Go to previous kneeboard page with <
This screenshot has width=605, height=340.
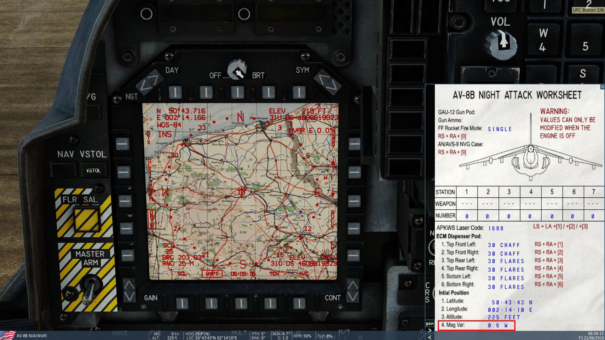[429, 337]
